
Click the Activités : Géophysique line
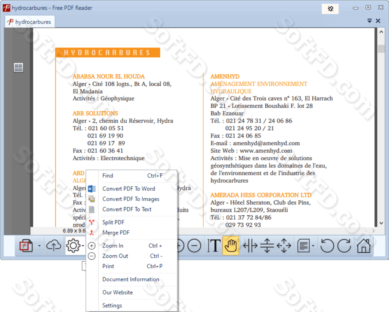tap(104, 99)
